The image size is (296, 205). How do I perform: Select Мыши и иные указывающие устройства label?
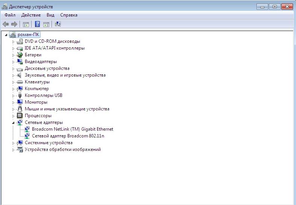[x=67, y=109]
